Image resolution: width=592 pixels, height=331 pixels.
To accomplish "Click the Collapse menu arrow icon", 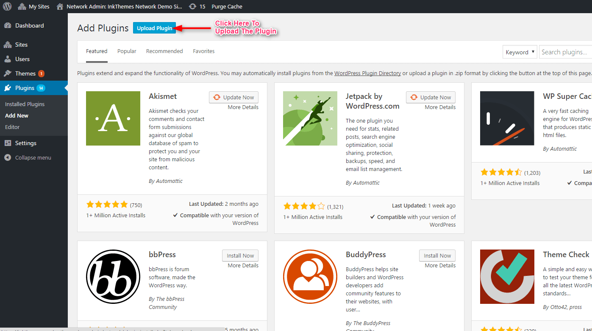I will (x=8, y=157).
